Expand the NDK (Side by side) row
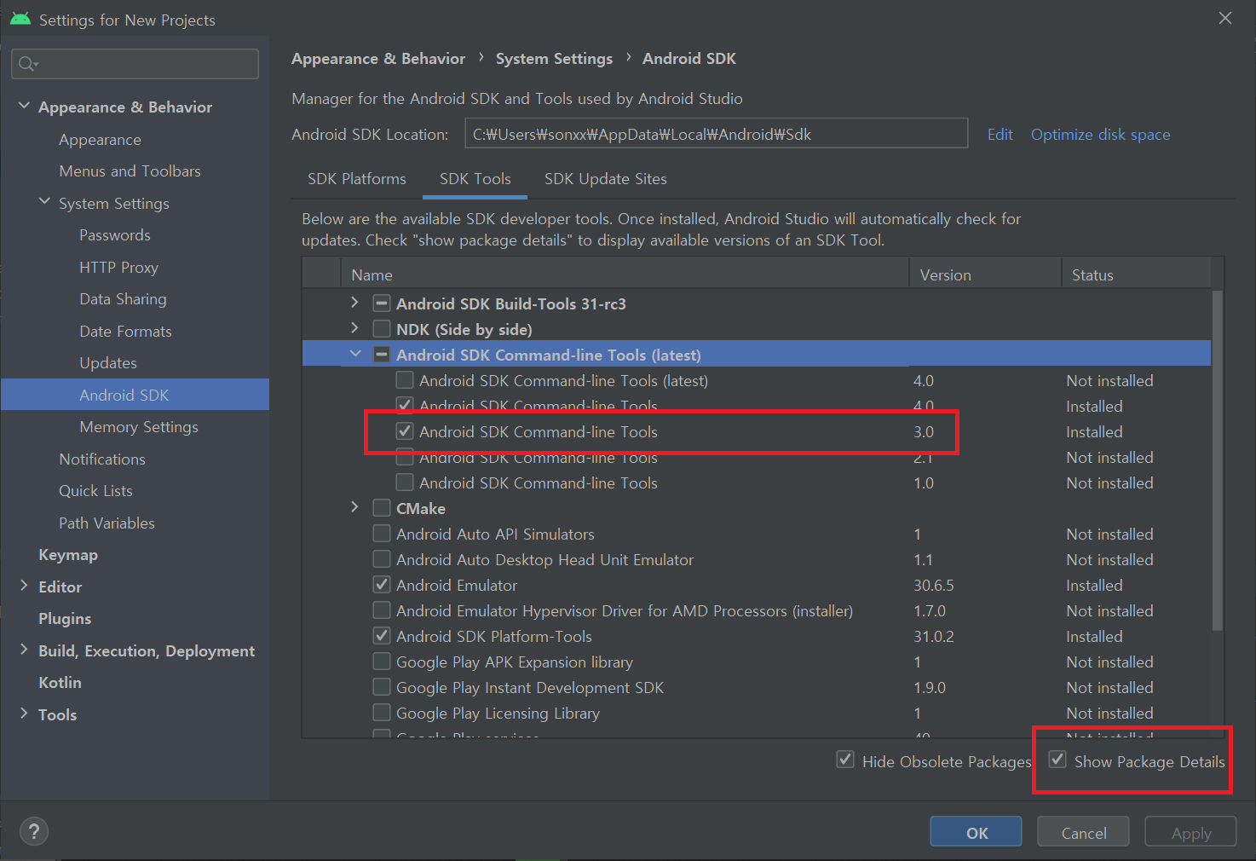Image resolution: width=1256 pixels, height=861 pixels. coord(354,328)
